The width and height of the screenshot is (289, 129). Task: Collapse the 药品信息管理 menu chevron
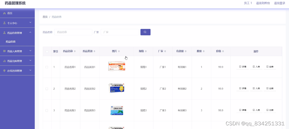pos(30,32)
